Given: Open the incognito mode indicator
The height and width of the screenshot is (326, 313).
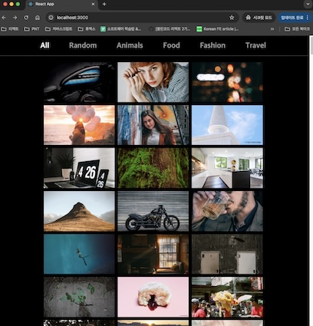Looking at the screenshot, I should click(x=259, y=18).
